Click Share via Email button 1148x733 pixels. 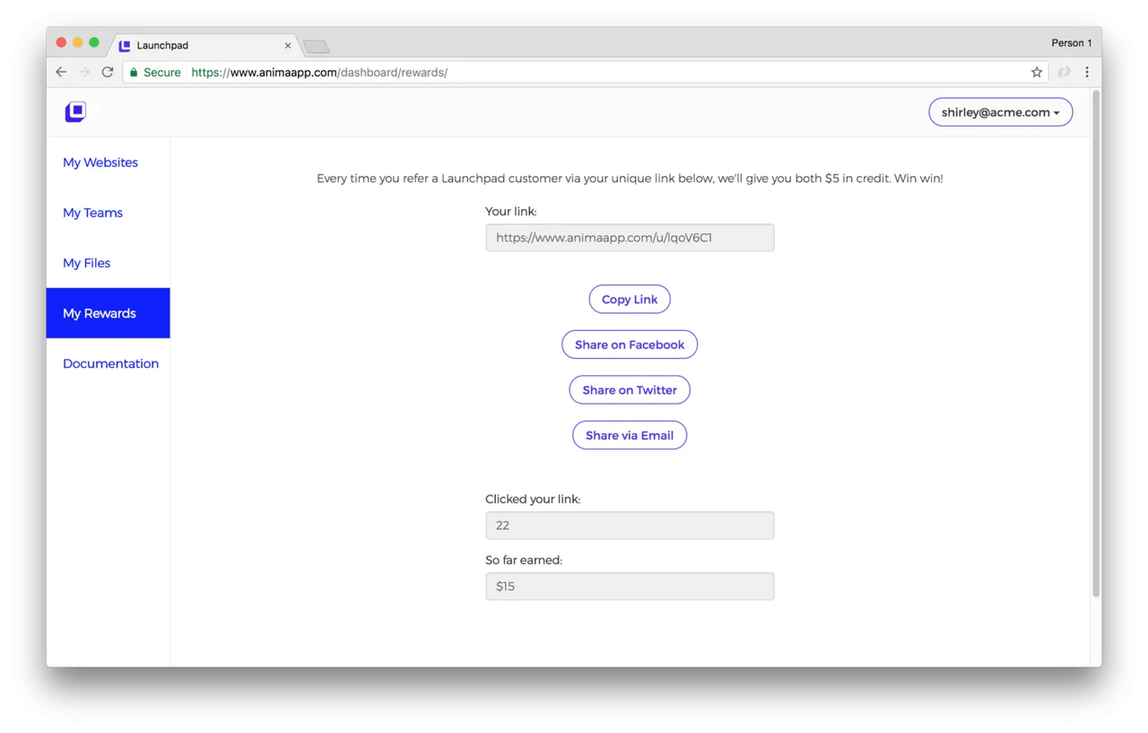pyautogui.click(x=630, y=435)
